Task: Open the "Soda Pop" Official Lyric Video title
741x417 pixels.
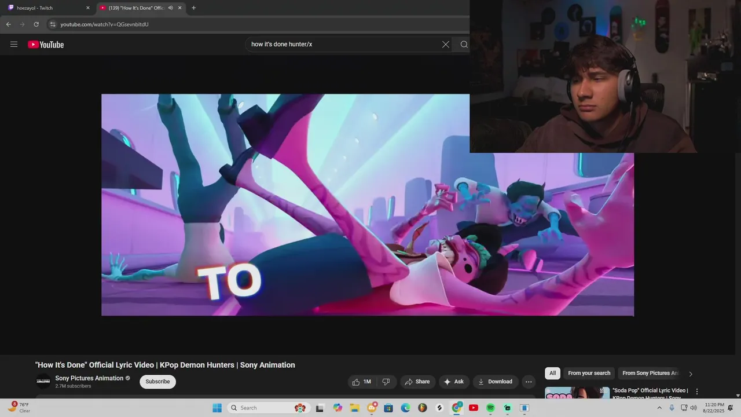Action: tap(650, 393)
